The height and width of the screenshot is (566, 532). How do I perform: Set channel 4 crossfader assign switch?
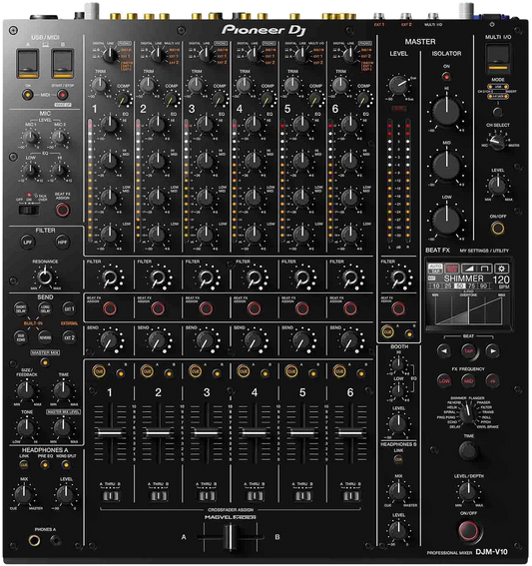tap(255, 495)
